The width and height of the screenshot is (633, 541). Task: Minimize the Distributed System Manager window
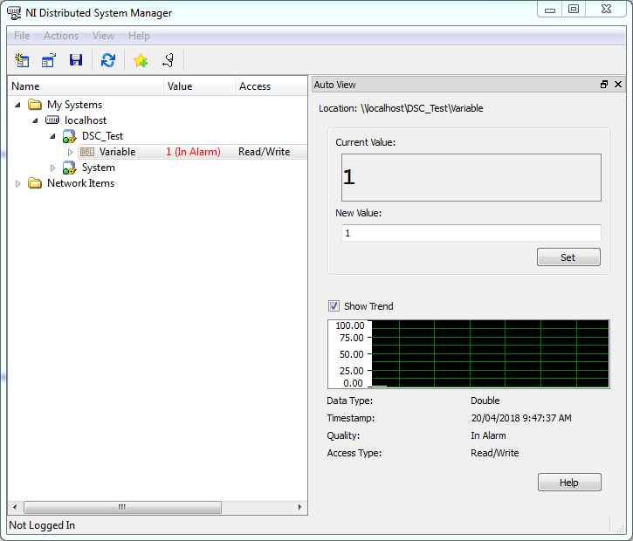point(550,9)
